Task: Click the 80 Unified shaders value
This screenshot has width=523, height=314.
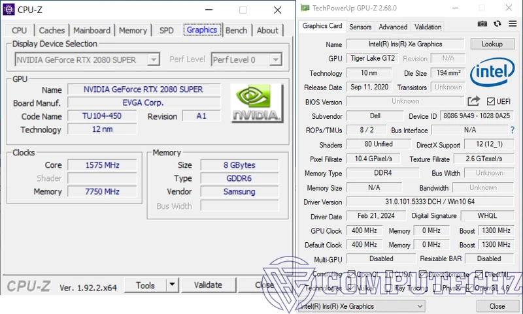Action: coord(379,144)
